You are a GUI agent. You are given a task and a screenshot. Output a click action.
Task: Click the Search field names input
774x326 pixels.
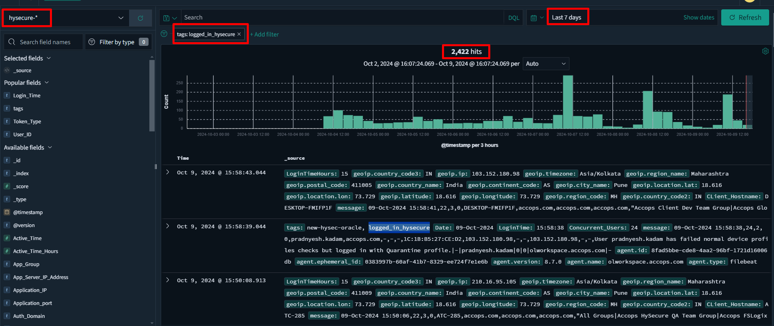(x=45, y=42)
